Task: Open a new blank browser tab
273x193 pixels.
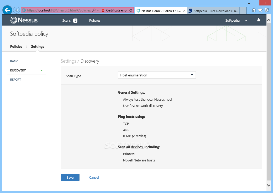Action: pos(243,11)
